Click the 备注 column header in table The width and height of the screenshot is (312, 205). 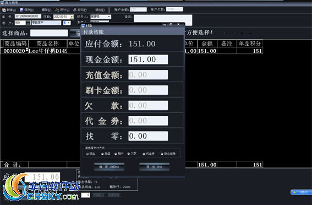click(x=227, y=44)
